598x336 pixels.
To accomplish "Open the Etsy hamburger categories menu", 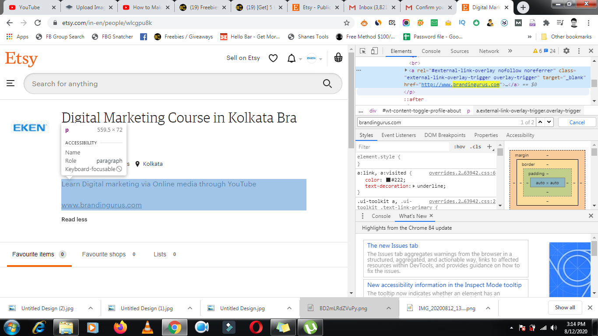I will tap(11, 83).
